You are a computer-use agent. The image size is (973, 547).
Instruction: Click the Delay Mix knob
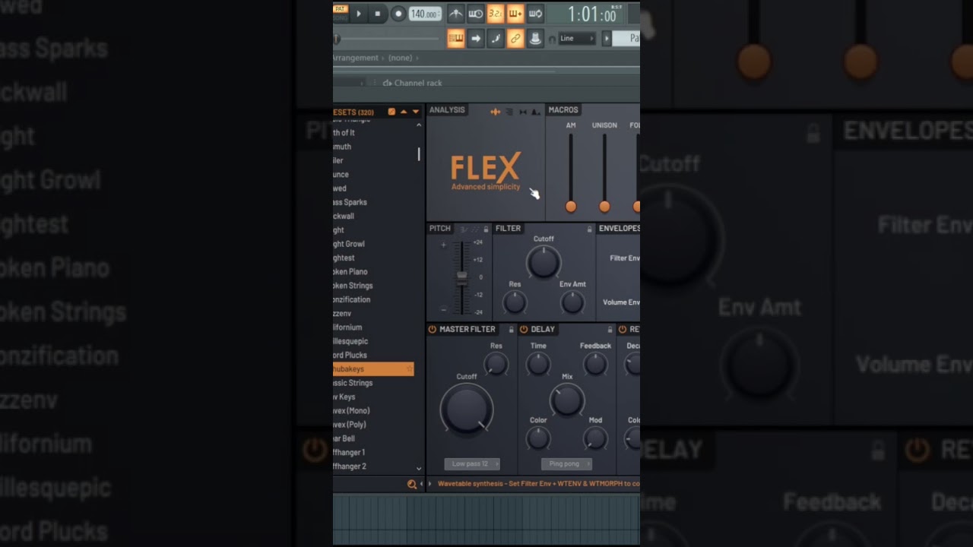point(567,400)
